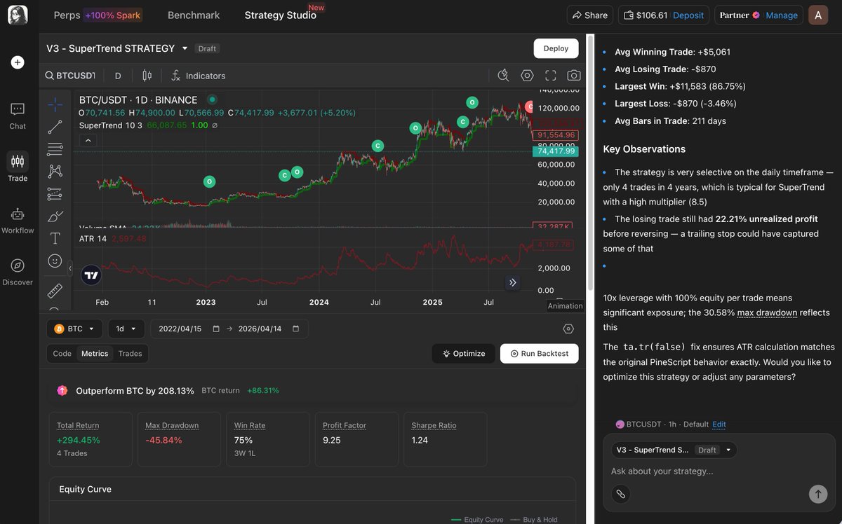The image size is (842, 524).
Task: Open the emoji sticker tool
Action: click(x=55, y=261)
